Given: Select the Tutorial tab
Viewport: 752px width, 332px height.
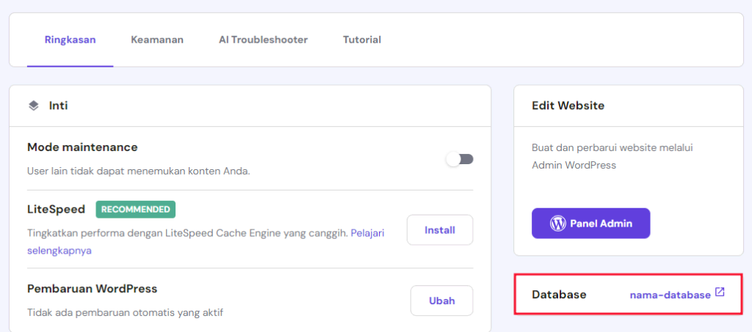Looking at the screenshot, I should (362, 40).
